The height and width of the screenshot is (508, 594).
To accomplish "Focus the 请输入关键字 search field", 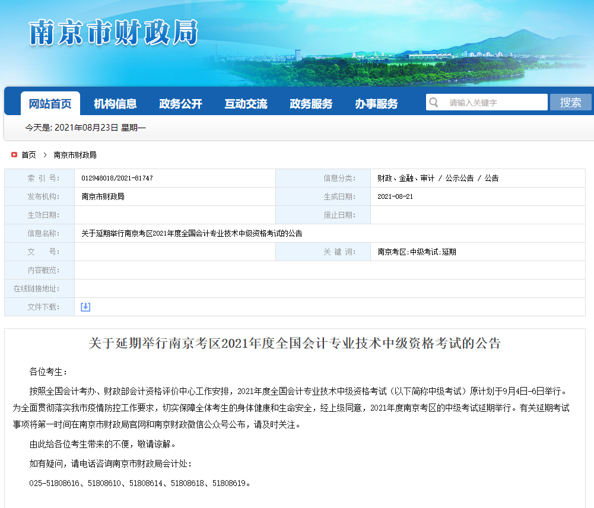I will pos(495,103).
